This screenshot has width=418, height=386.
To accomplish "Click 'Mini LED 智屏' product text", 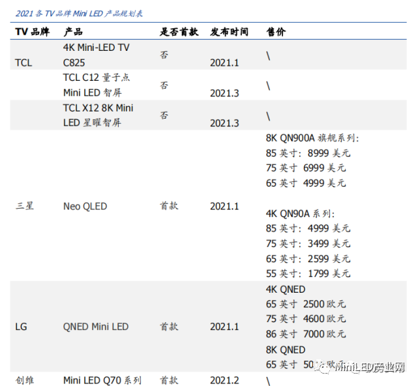I will pyautogui.click(x=92, y=93).
